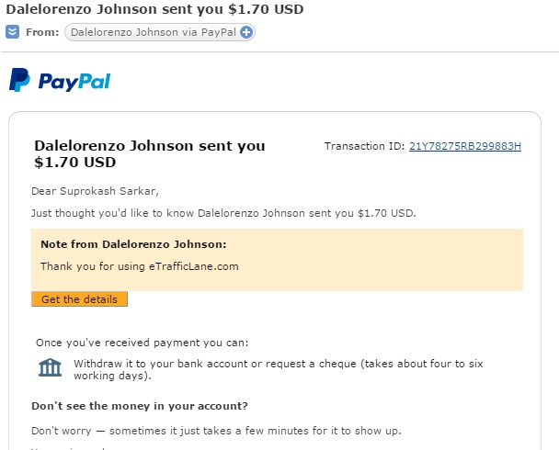The height and width of the screenshot is (450, 559).
Task: Click the eTrafficLane.com text in the note
Action: pos(194,266)
